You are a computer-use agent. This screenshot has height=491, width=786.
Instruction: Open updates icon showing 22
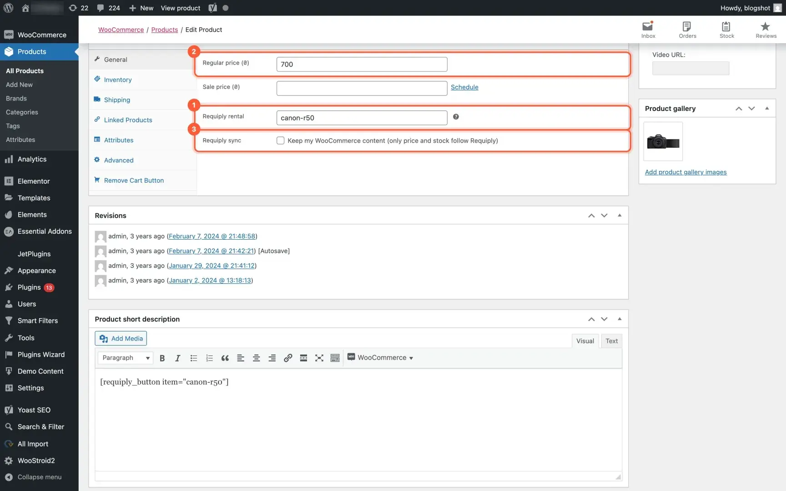point(78,8)
